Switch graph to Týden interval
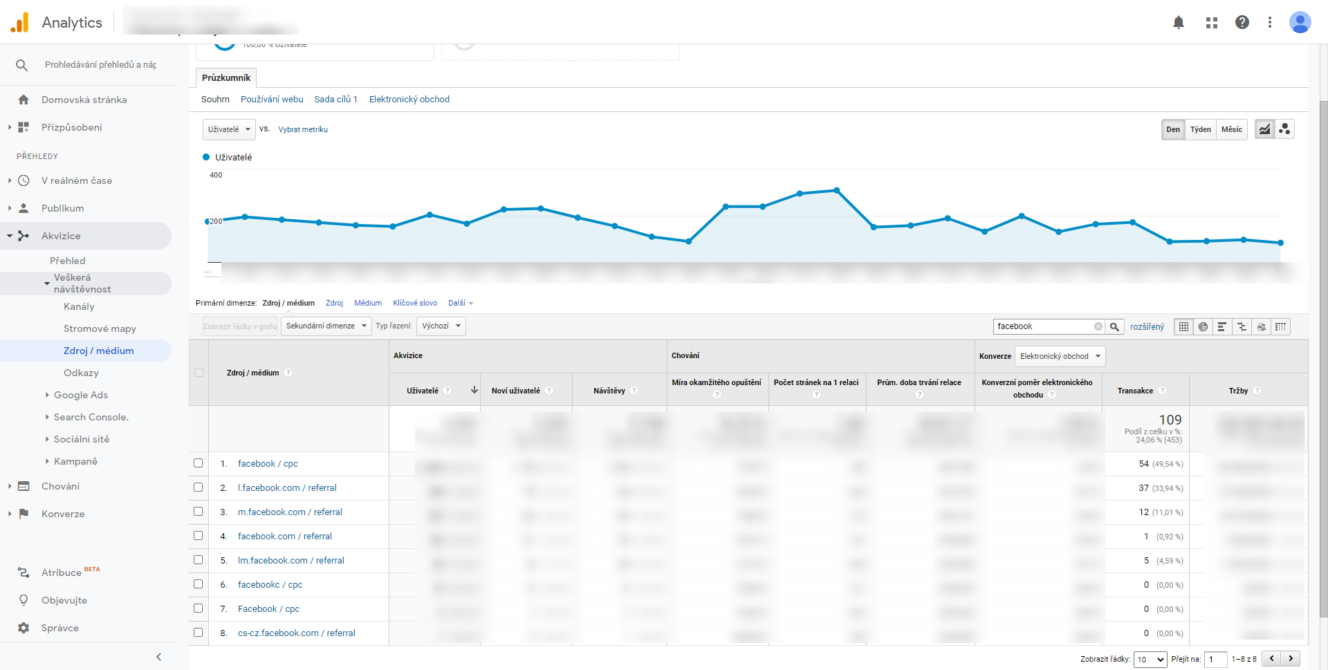 (x=1201, y=129)
